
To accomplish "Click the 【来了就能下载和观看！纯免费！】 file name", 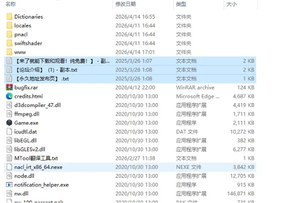I will 62,61.
